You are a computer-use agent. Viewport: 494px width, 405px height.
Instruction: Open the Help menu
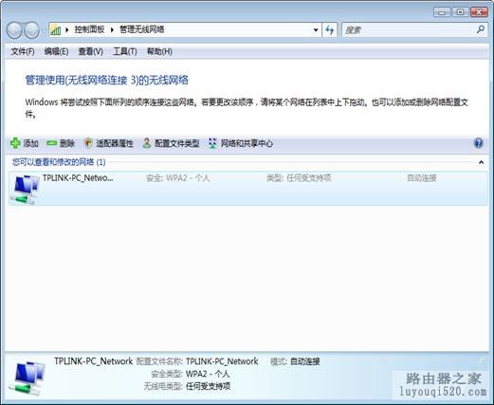(x=159, y=51)
